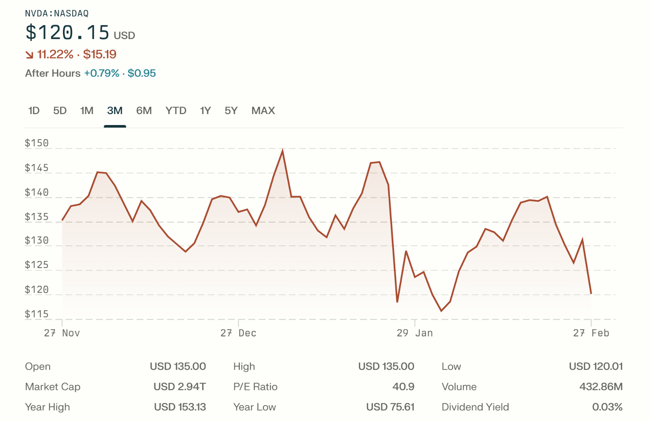Click the Year High value USD 153.13
Viewport: 649px width, 422px height.
[x=180, y=407]
